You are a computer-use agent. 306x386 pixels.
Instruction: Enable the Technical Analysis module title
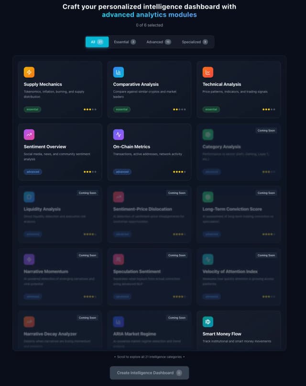(x=222, y=84)
